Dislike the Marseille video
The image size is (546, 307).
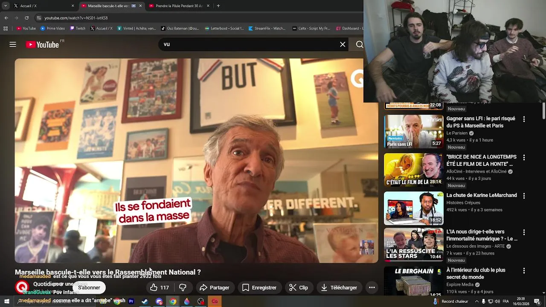183,288
